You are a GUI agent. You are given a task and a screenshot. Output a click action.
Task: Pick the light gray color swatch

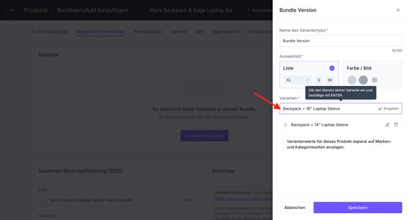(x=352, y=80)
